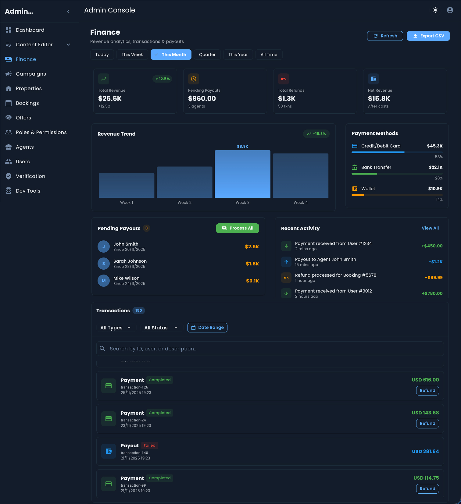This screenshot has width=461, height=504.
Task: Select the This Year period filter
Action: [x=238, y=55]
